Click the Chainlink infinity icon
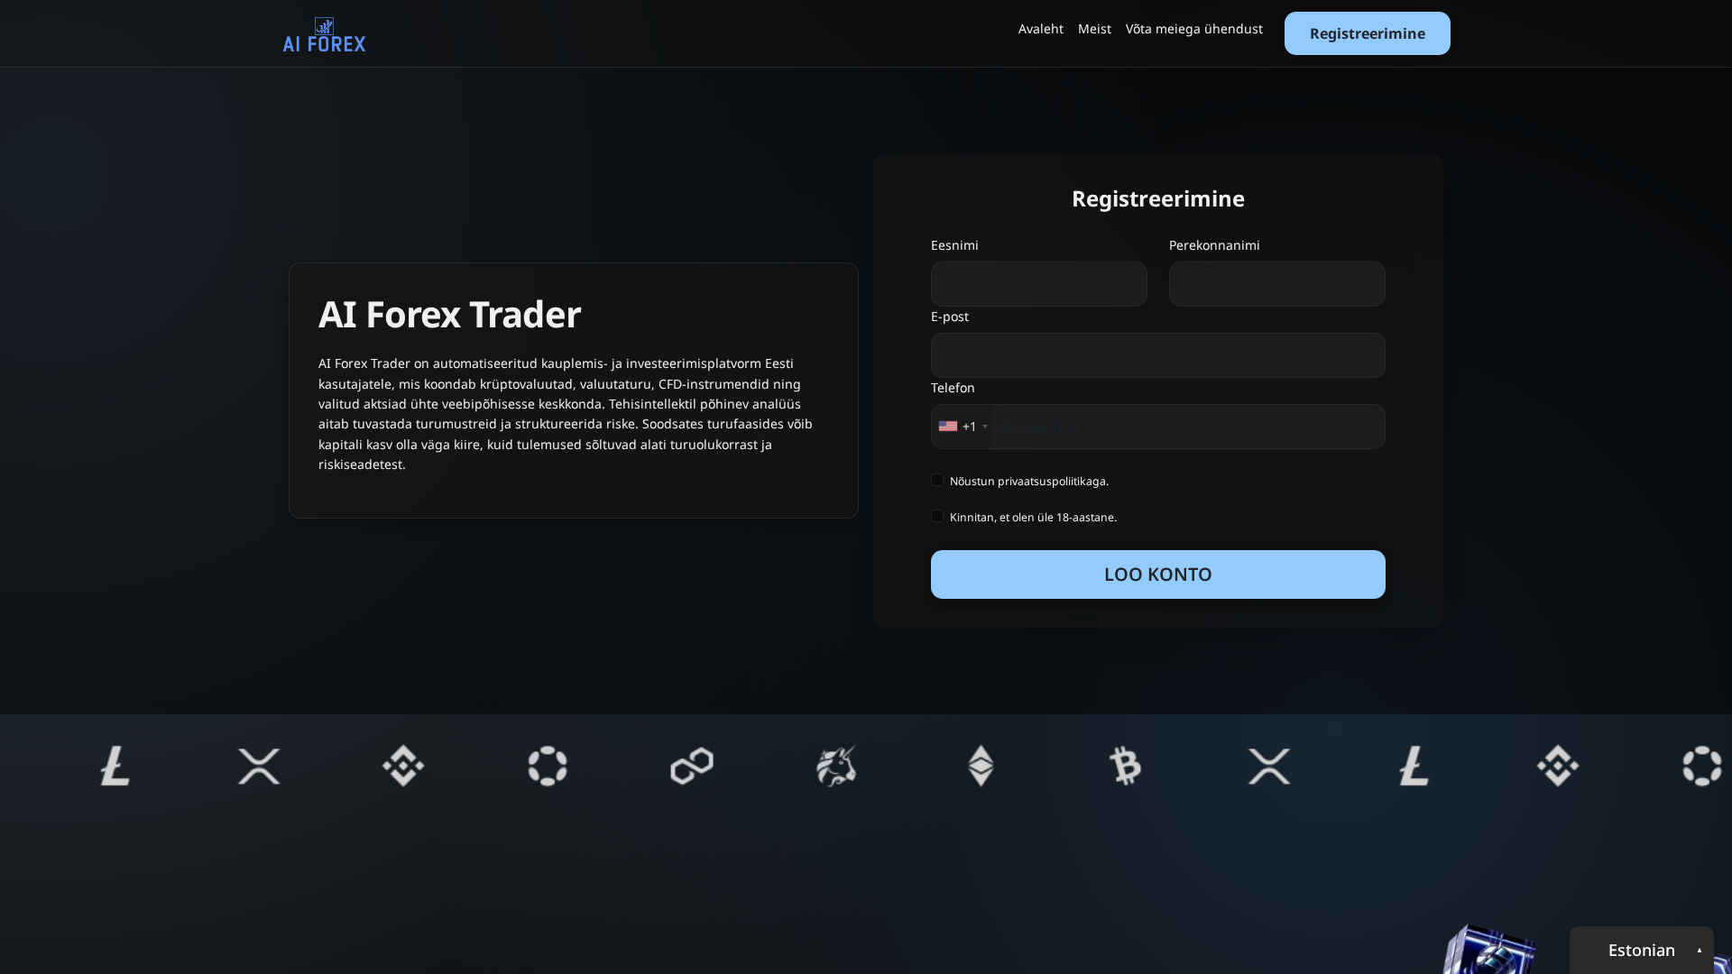The image size is (1732, 974). pos(692,766)
